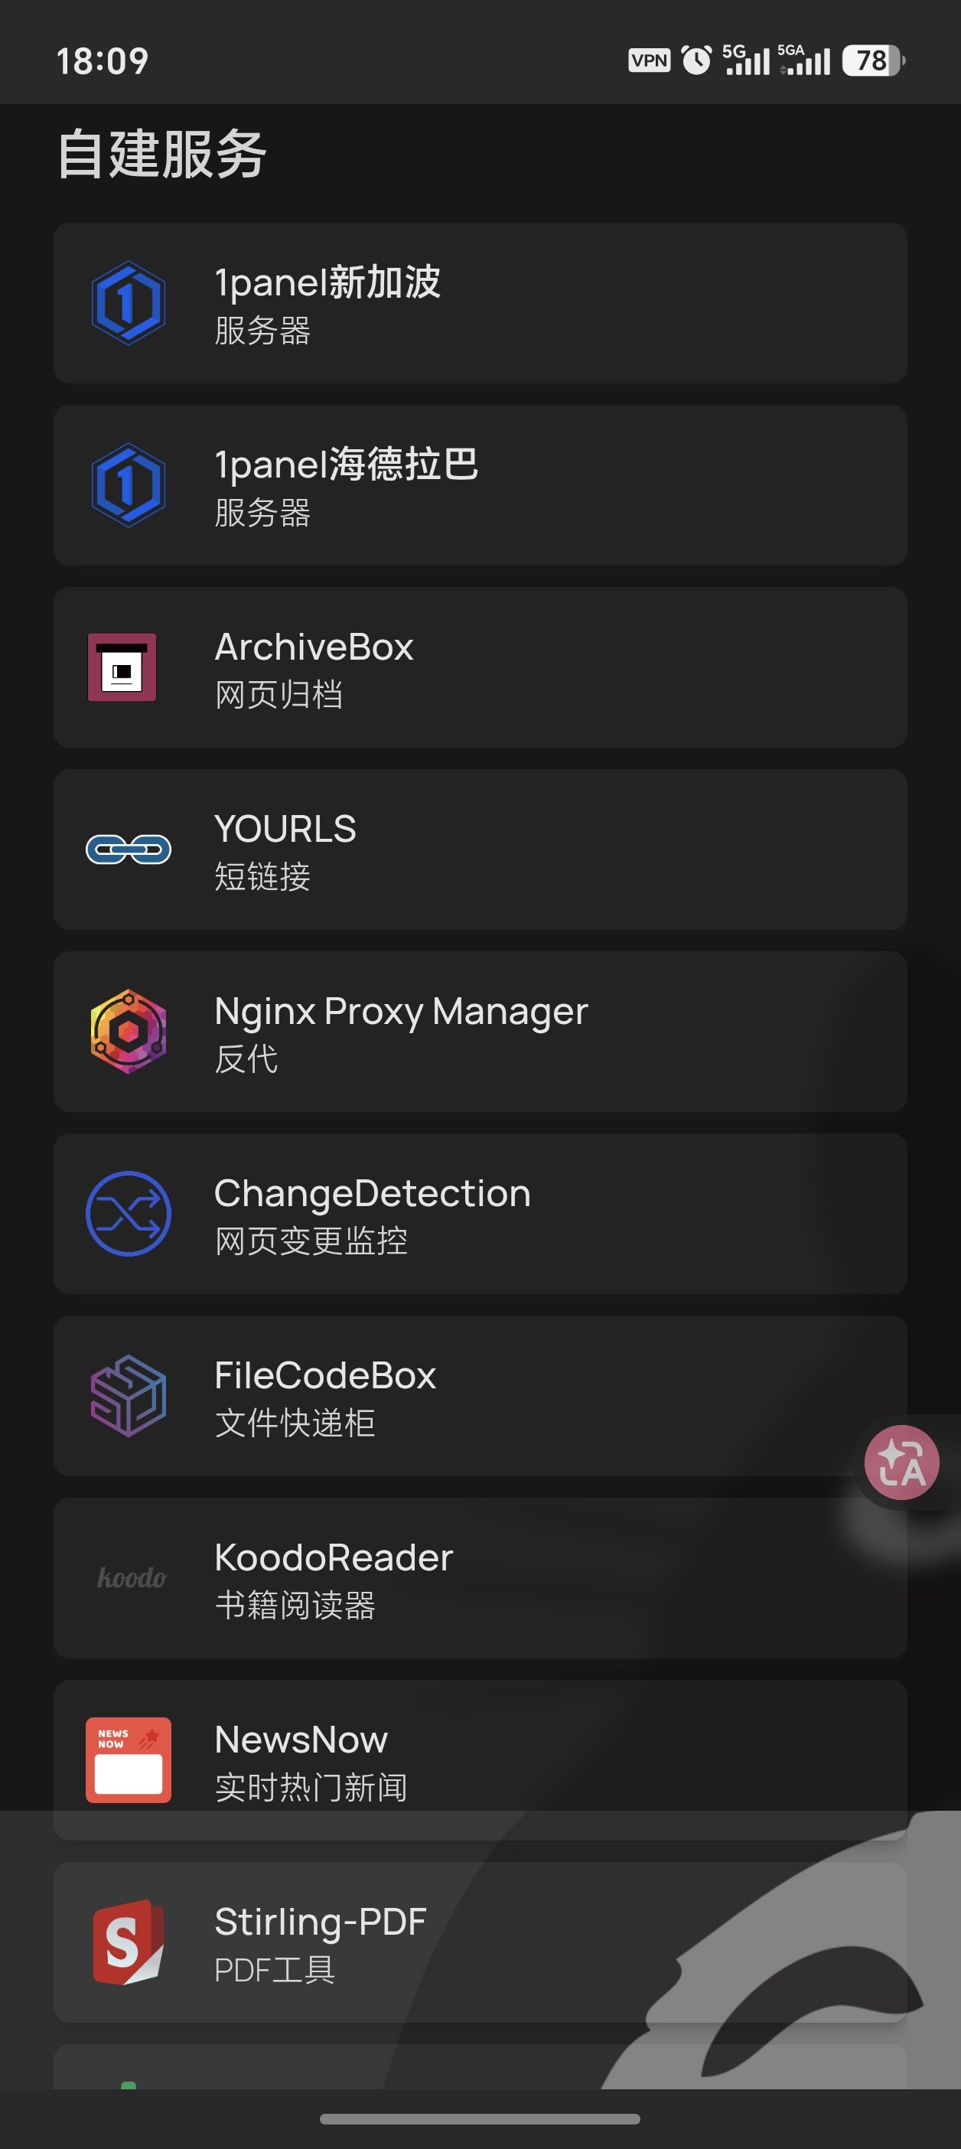Tap the VPN status bar indicator
Image resolution: width=961 pixels, height=2149 pixels.
(649, 60)
